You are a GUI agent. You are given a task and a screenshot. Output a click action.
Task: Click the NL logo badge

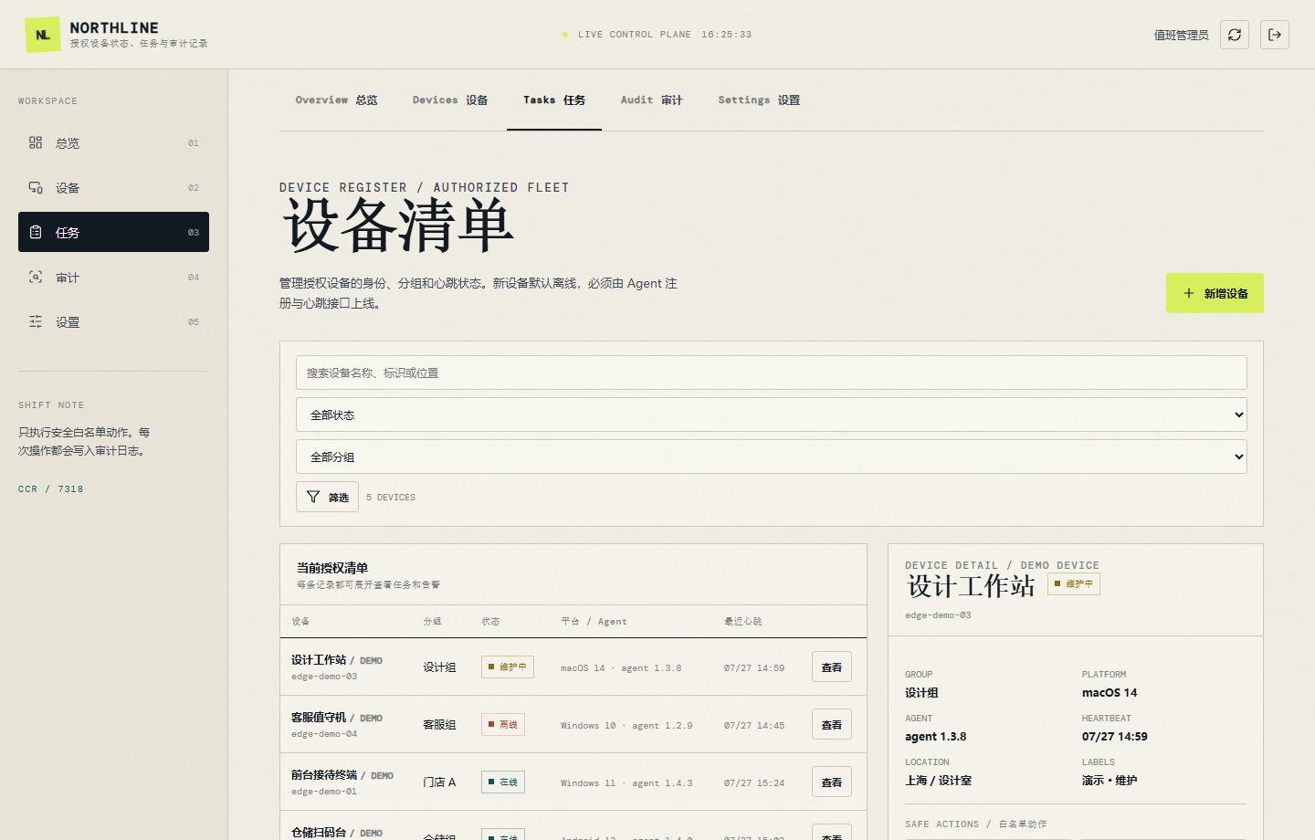coord(43,35)
